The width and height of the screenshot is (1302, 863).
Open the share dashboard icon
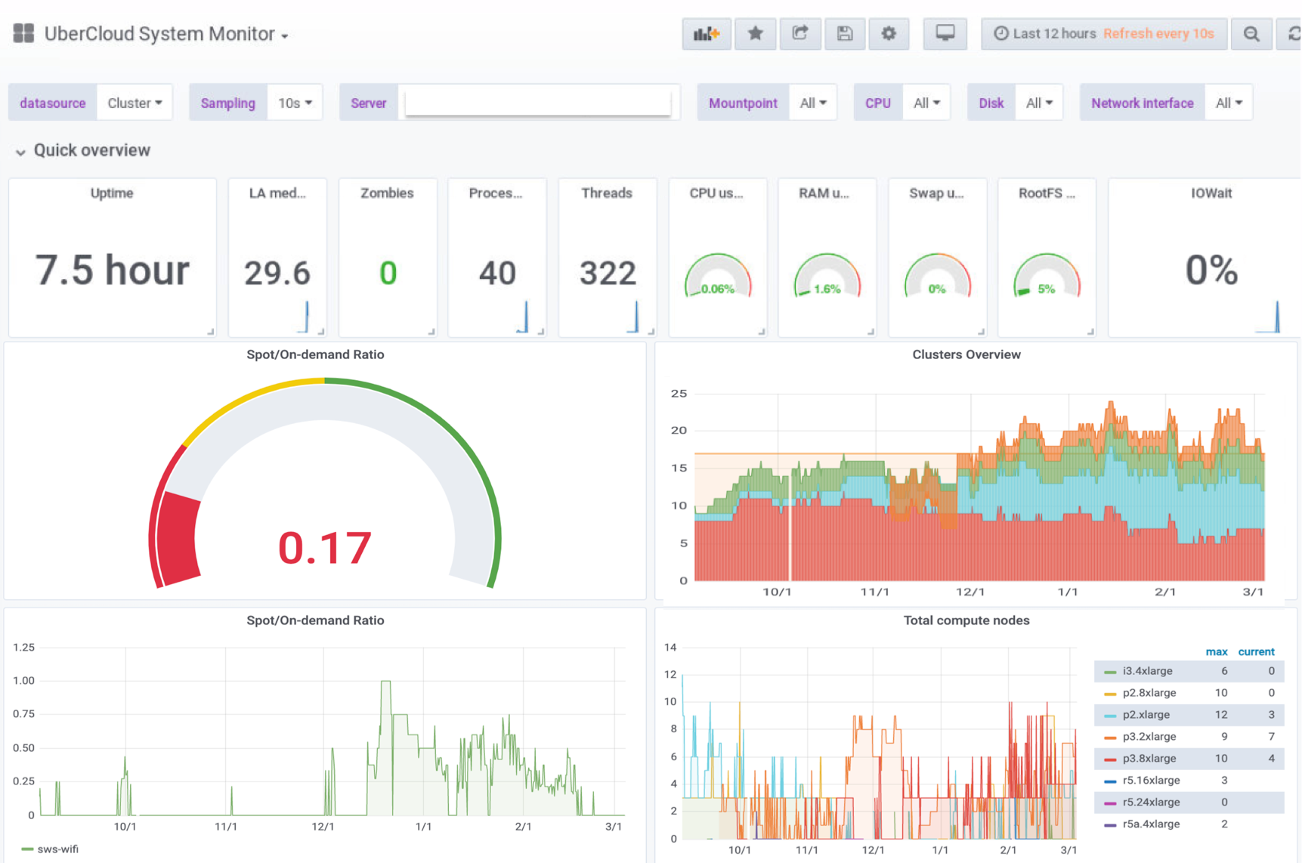point(799,34)
